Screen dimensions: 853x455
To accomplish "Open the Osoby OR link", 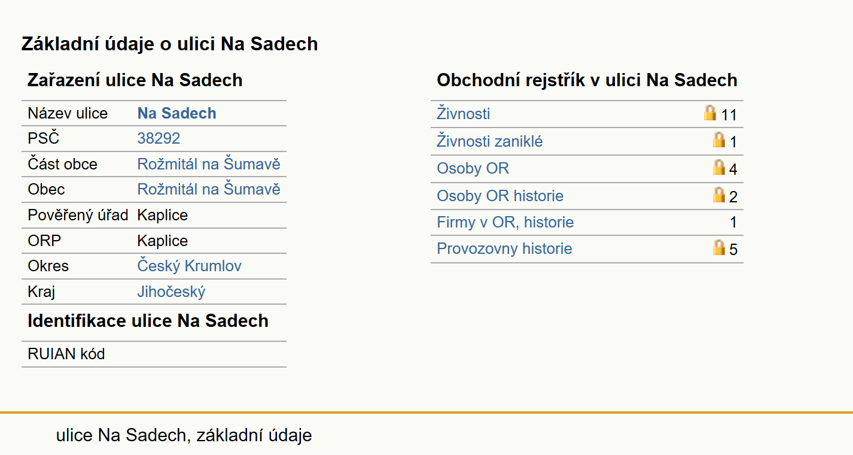I will (x=473, y=168).
